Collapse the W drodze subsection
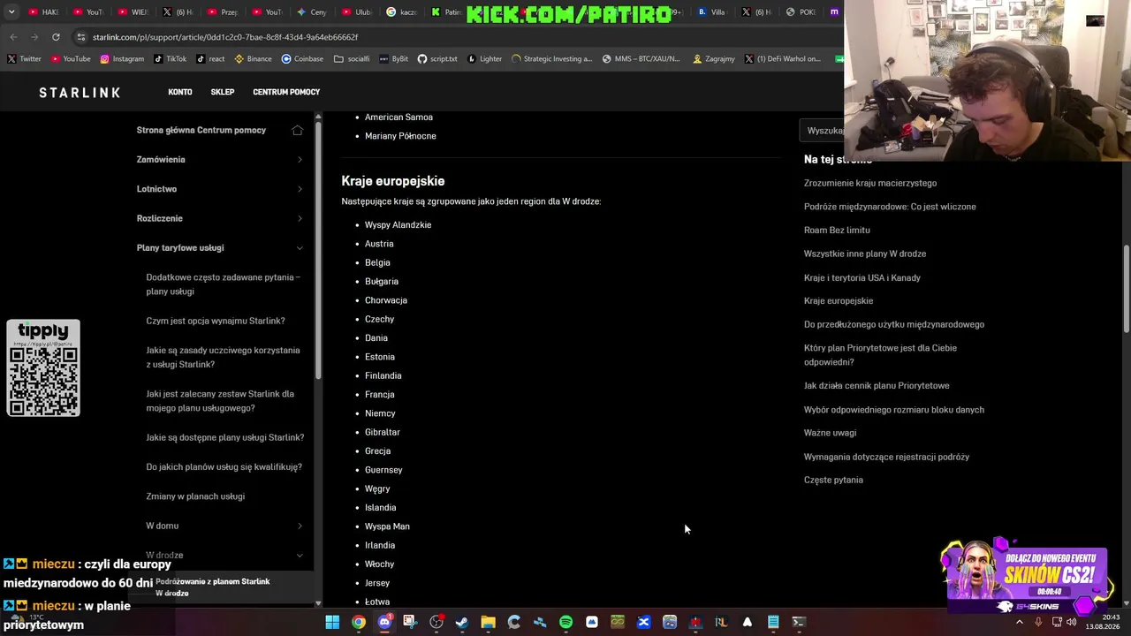 coord(224,555)
